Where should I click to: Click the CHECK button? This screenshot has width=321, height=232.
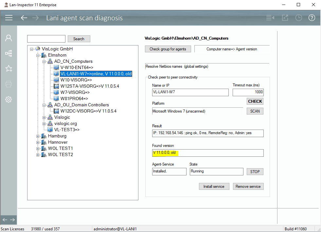pos(255,101)
